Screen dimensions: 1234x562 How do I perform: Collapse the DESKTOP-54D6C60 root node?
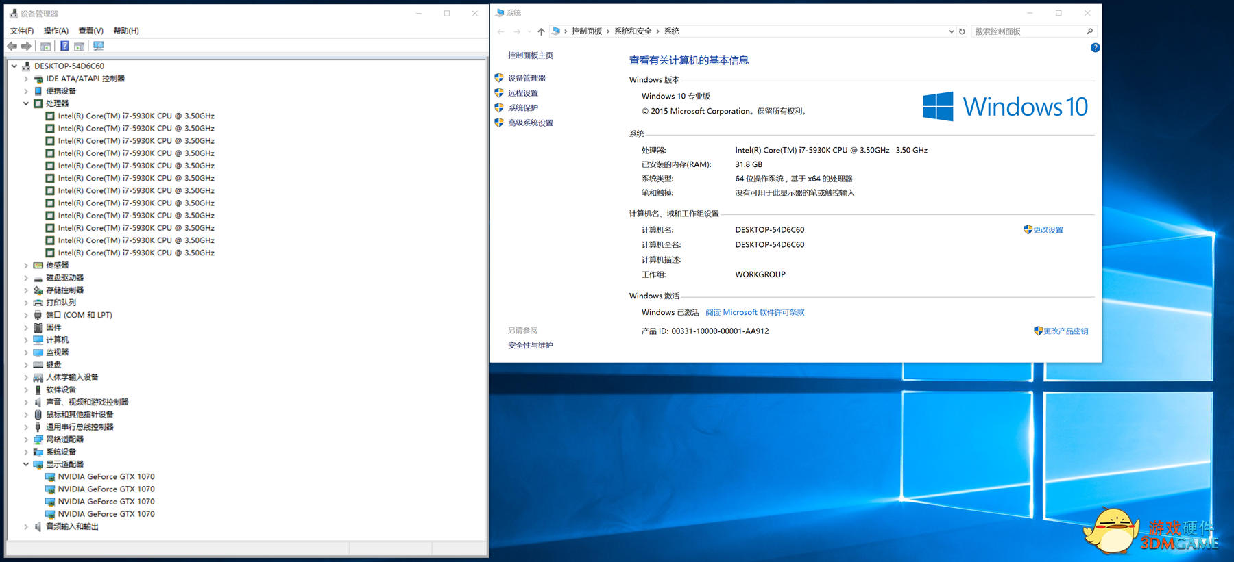click(x=14, y=66)
